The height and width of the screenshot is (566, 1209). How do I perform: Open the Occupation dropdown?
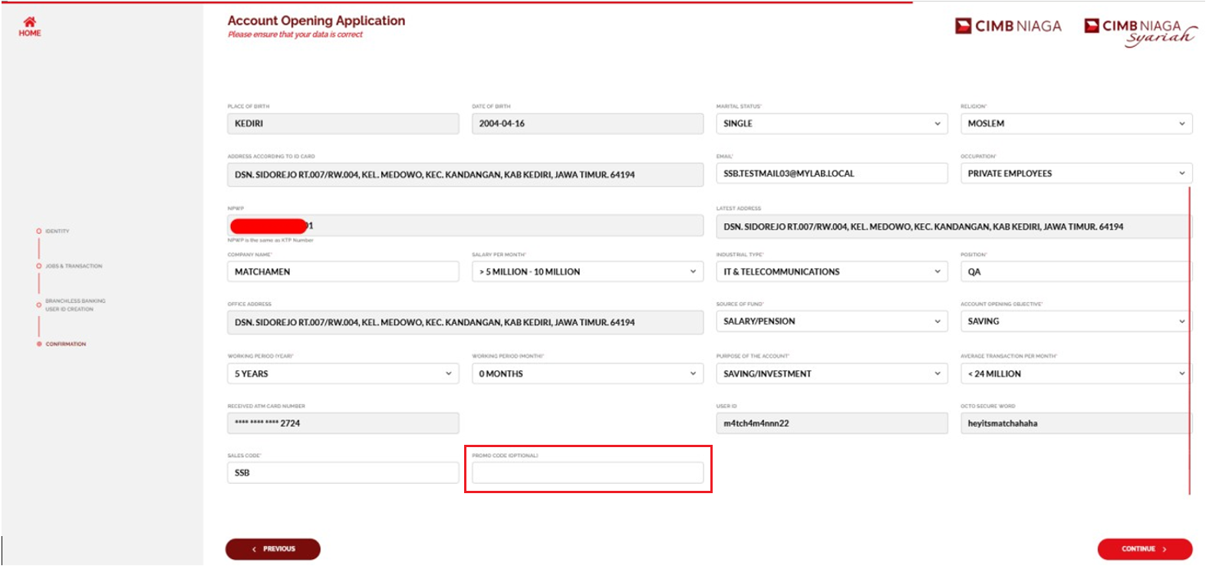[1076, 173]
